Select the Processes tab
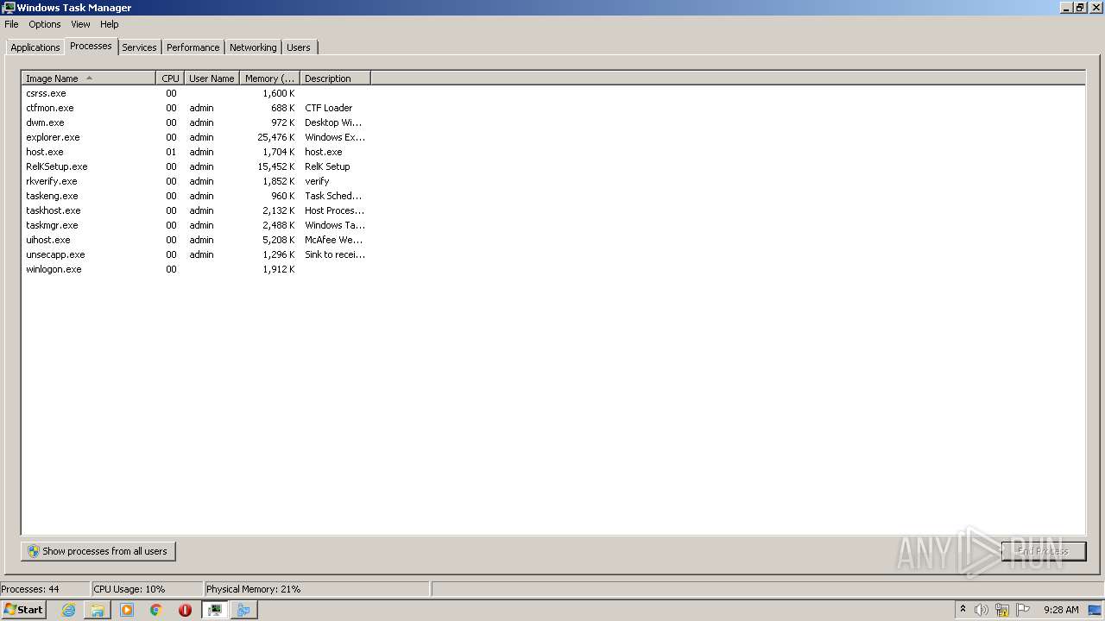Image resolution: width=1105 pixels, height=621 pixels. (x=91, y=46)
